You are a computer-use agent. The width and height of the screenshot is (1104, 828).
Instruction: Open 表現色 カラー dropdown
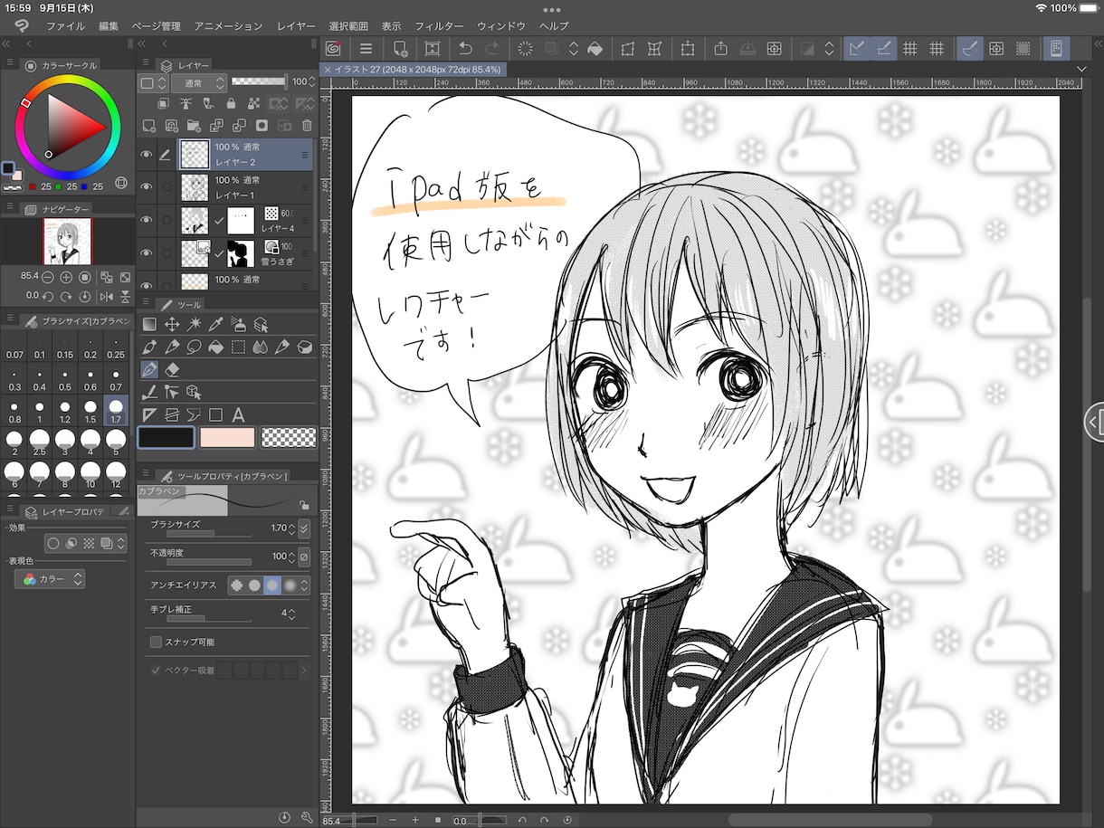(x=51, y=579)
